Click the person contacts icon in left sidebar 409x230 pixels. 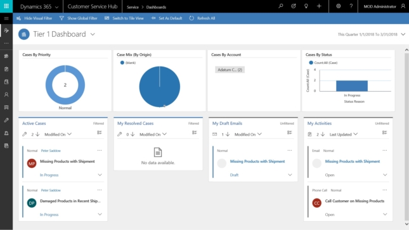tap(6, 94)
